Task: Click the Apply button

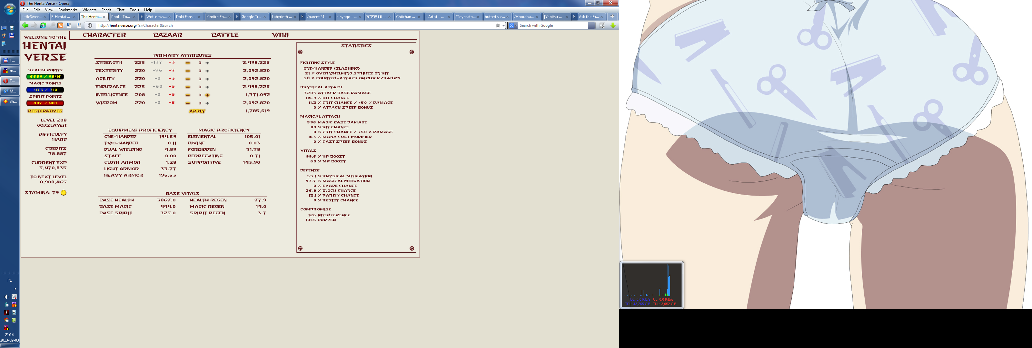Action: point(197,111)
